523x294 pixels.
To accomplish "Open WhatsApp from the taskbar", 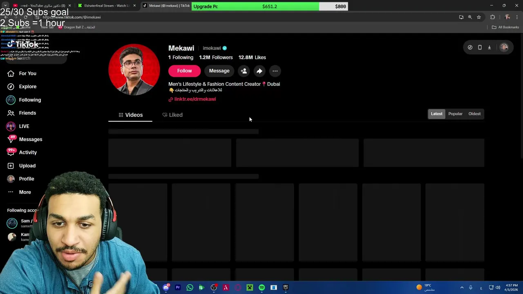I will [190, 287].
